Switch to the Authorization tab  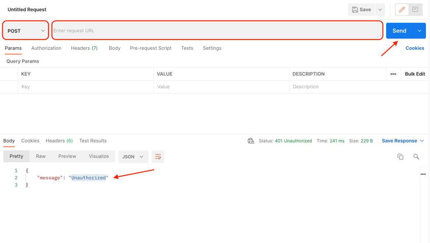click(46, 48)
